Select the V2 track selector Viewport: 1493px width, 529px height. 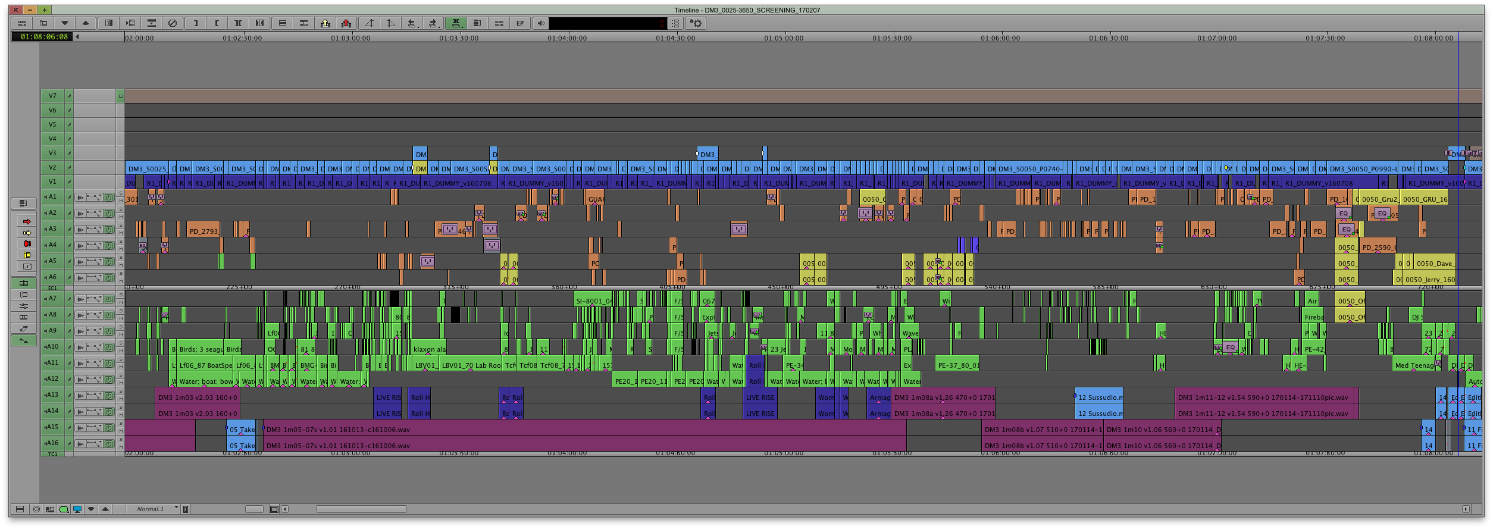click(x=52, y=168)
